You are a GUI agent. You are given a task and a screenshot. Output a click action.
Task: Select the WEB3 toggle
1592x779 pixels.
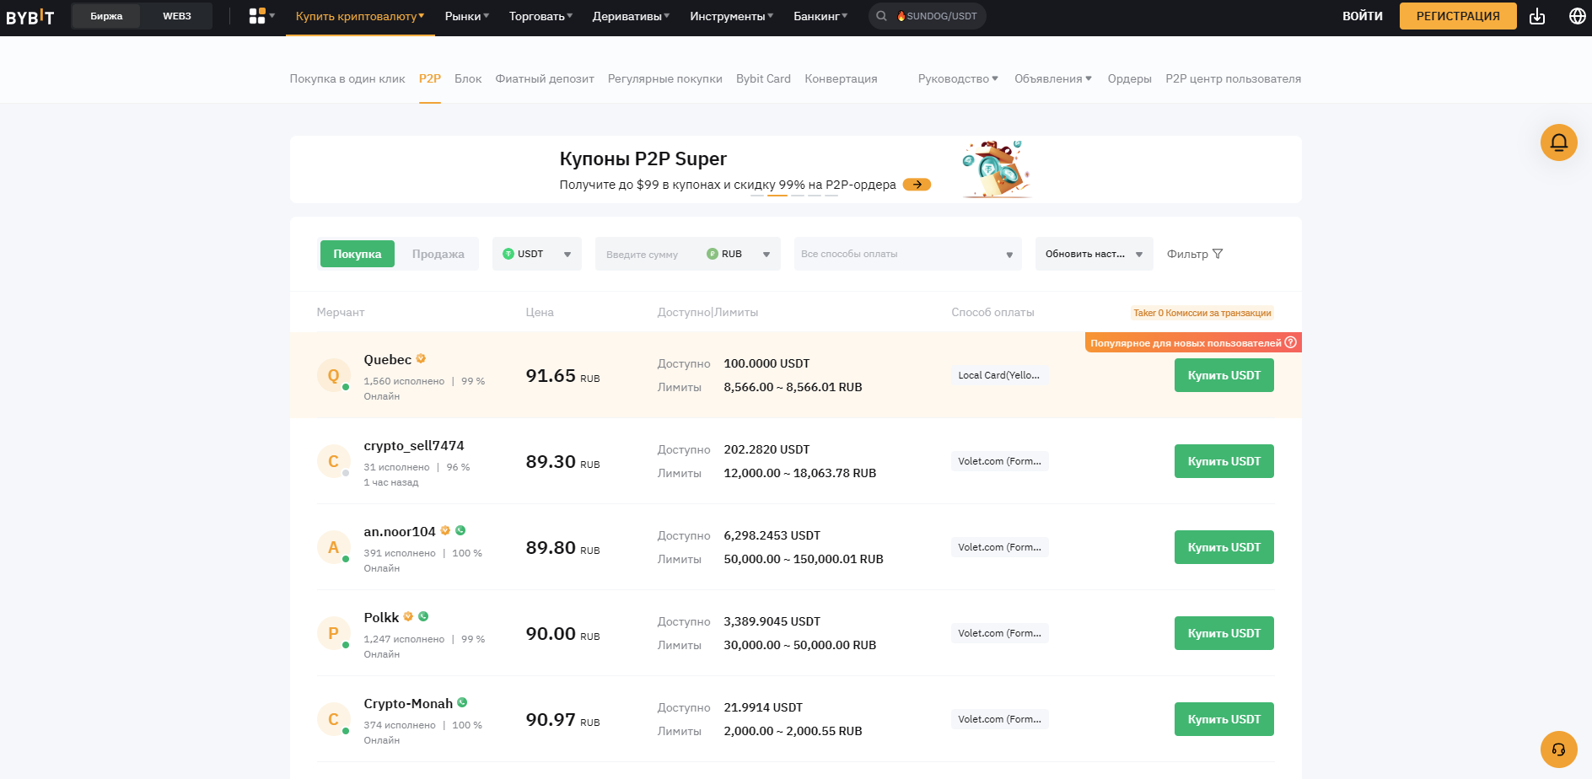coord(177,16)
